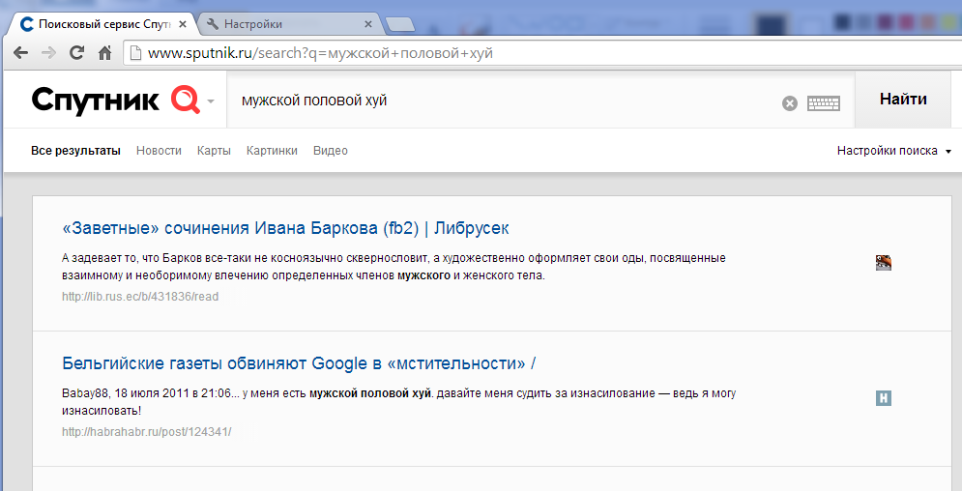Open a new browser tab
Image resolution: width=962 pixels, height=491 pixels.
point(400,25)
